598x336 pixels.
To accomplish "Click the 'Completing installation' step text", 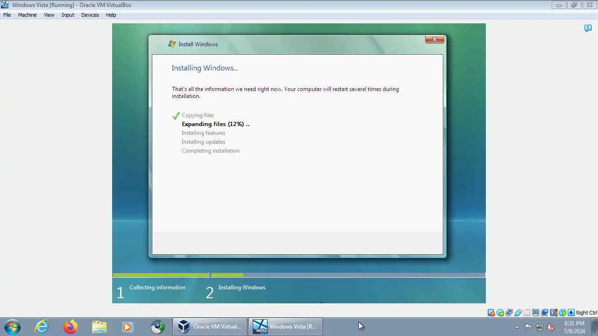I will pyautogui.click(x=210, y=151).
